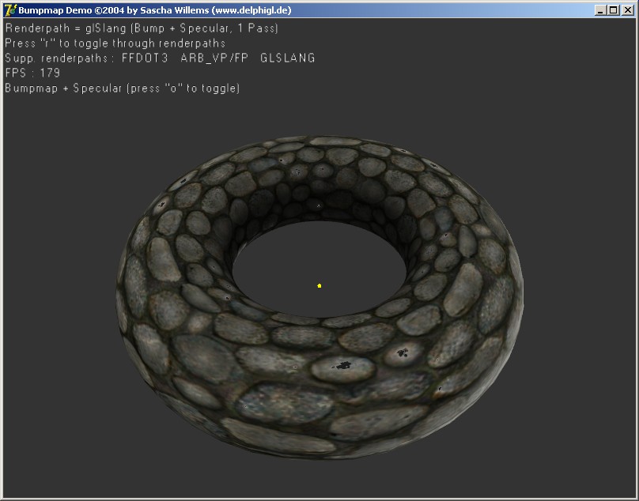639x501 pixels.
Task: Click the GLSLANG renderpath label
Action: coord(287,58)
